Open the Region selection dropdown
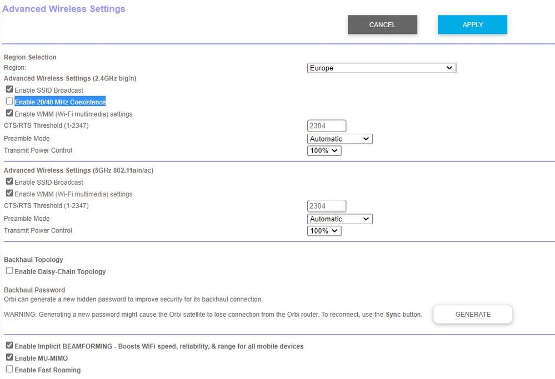555x379 pixels. pyautogui.click(x=382, y=68)
